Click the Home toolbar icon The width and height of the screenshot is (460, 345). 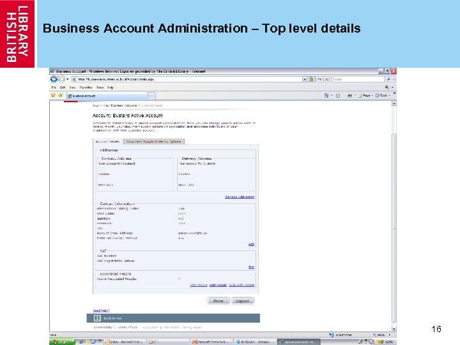tap(326, 95)
